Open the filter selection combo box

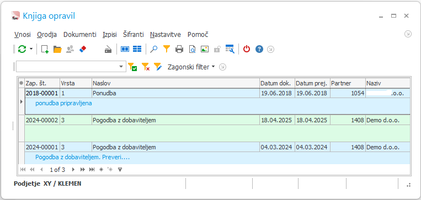click(x=71, y=67)
